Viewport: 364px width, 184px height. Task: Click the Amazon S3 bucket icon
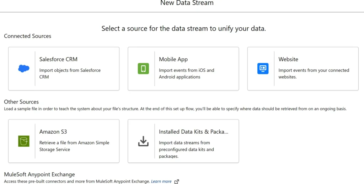tap(24, 141)
